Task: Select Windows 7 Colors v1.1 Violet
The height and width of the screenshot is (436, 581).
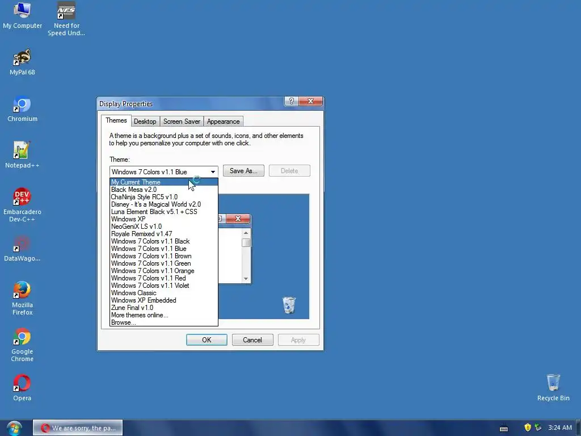Action: coord(164,286)
